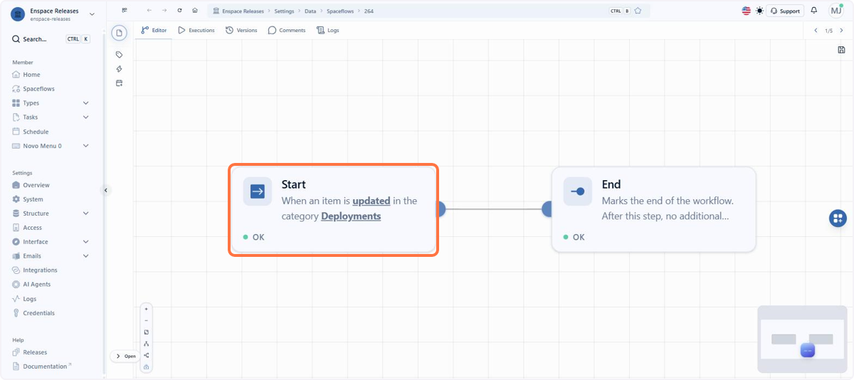Image resolution: width=854 pixels, height=380 pixels.
Task: Click the fit-view canvas control
Action: [146, 332]
